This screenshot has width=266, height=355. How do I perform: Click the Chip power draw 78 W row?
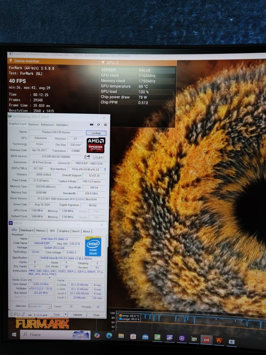point(138,97)
